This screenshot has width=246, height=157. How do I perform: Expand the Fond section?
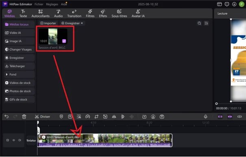point(19,74)
